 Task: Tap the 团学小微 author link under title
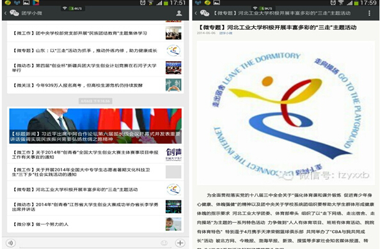tap(226, 33)
